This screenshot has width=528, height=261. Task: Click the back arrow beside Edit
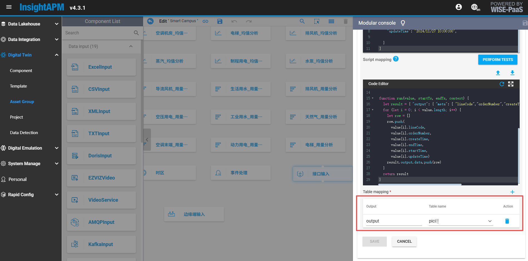150,21
